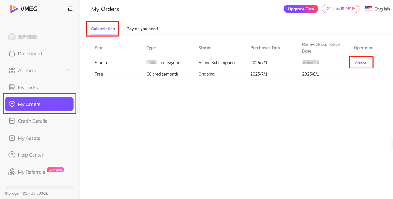Open Credit Details clipboard icon

[x=12, y=121]
